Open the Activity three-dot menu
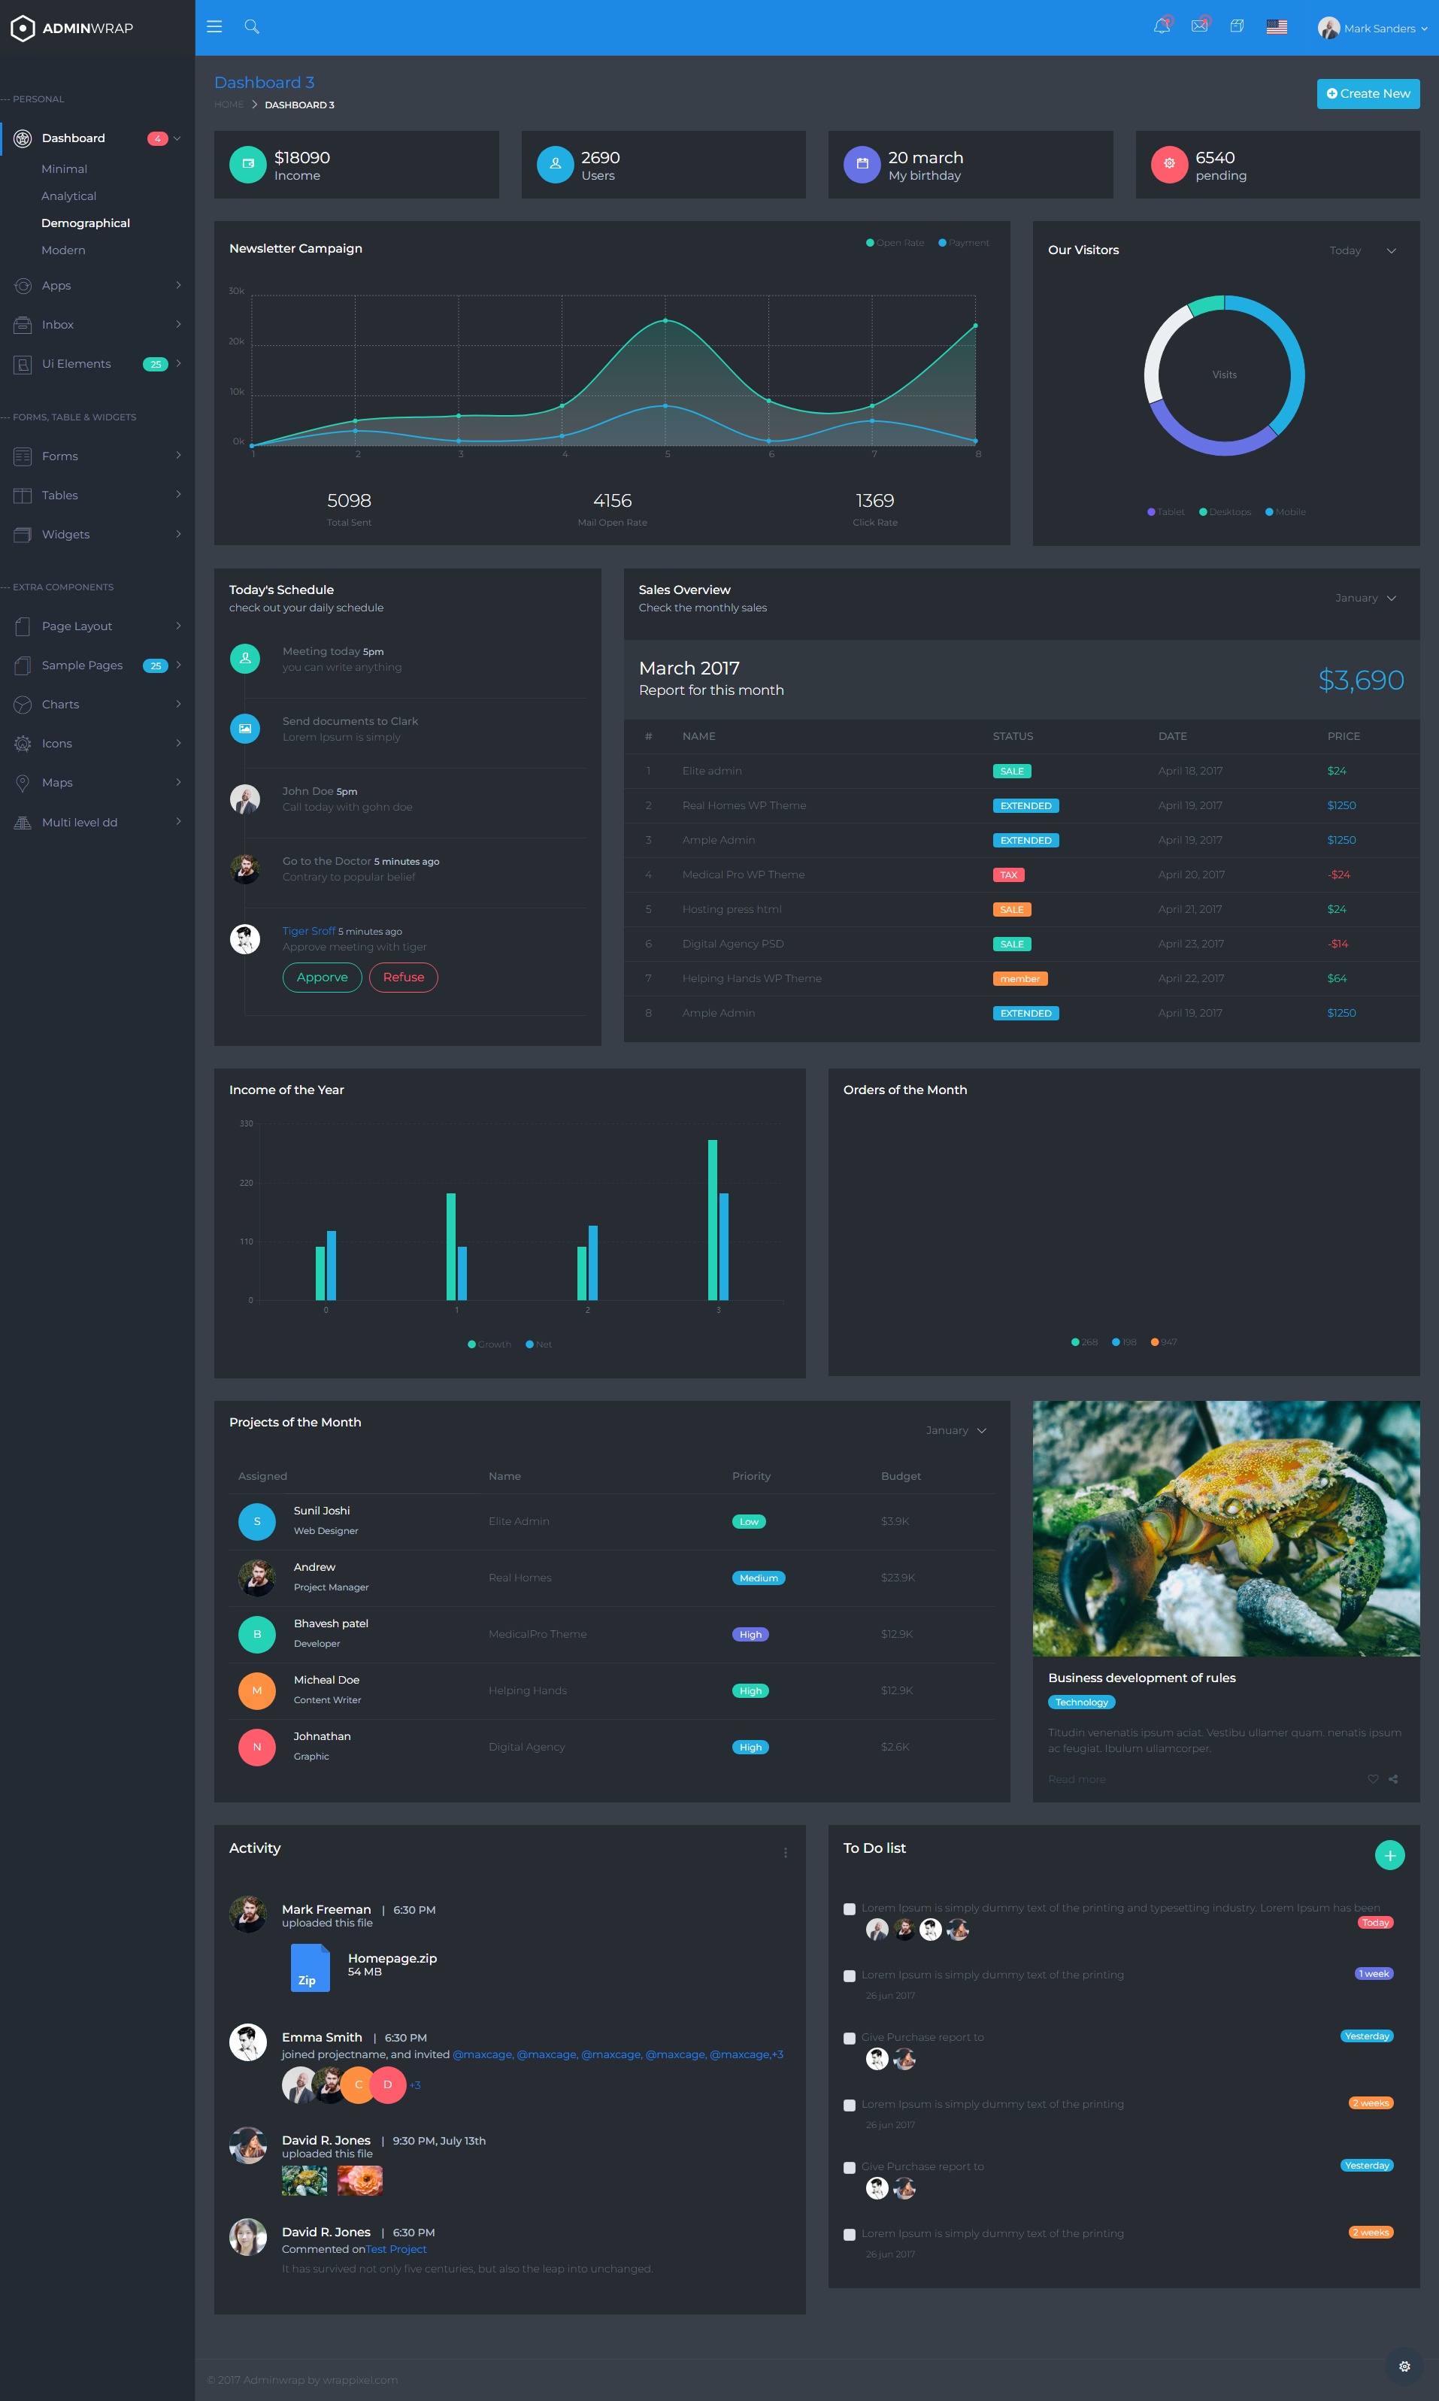This screenshot has height=2401, width=1439. tap(786, 1852)
